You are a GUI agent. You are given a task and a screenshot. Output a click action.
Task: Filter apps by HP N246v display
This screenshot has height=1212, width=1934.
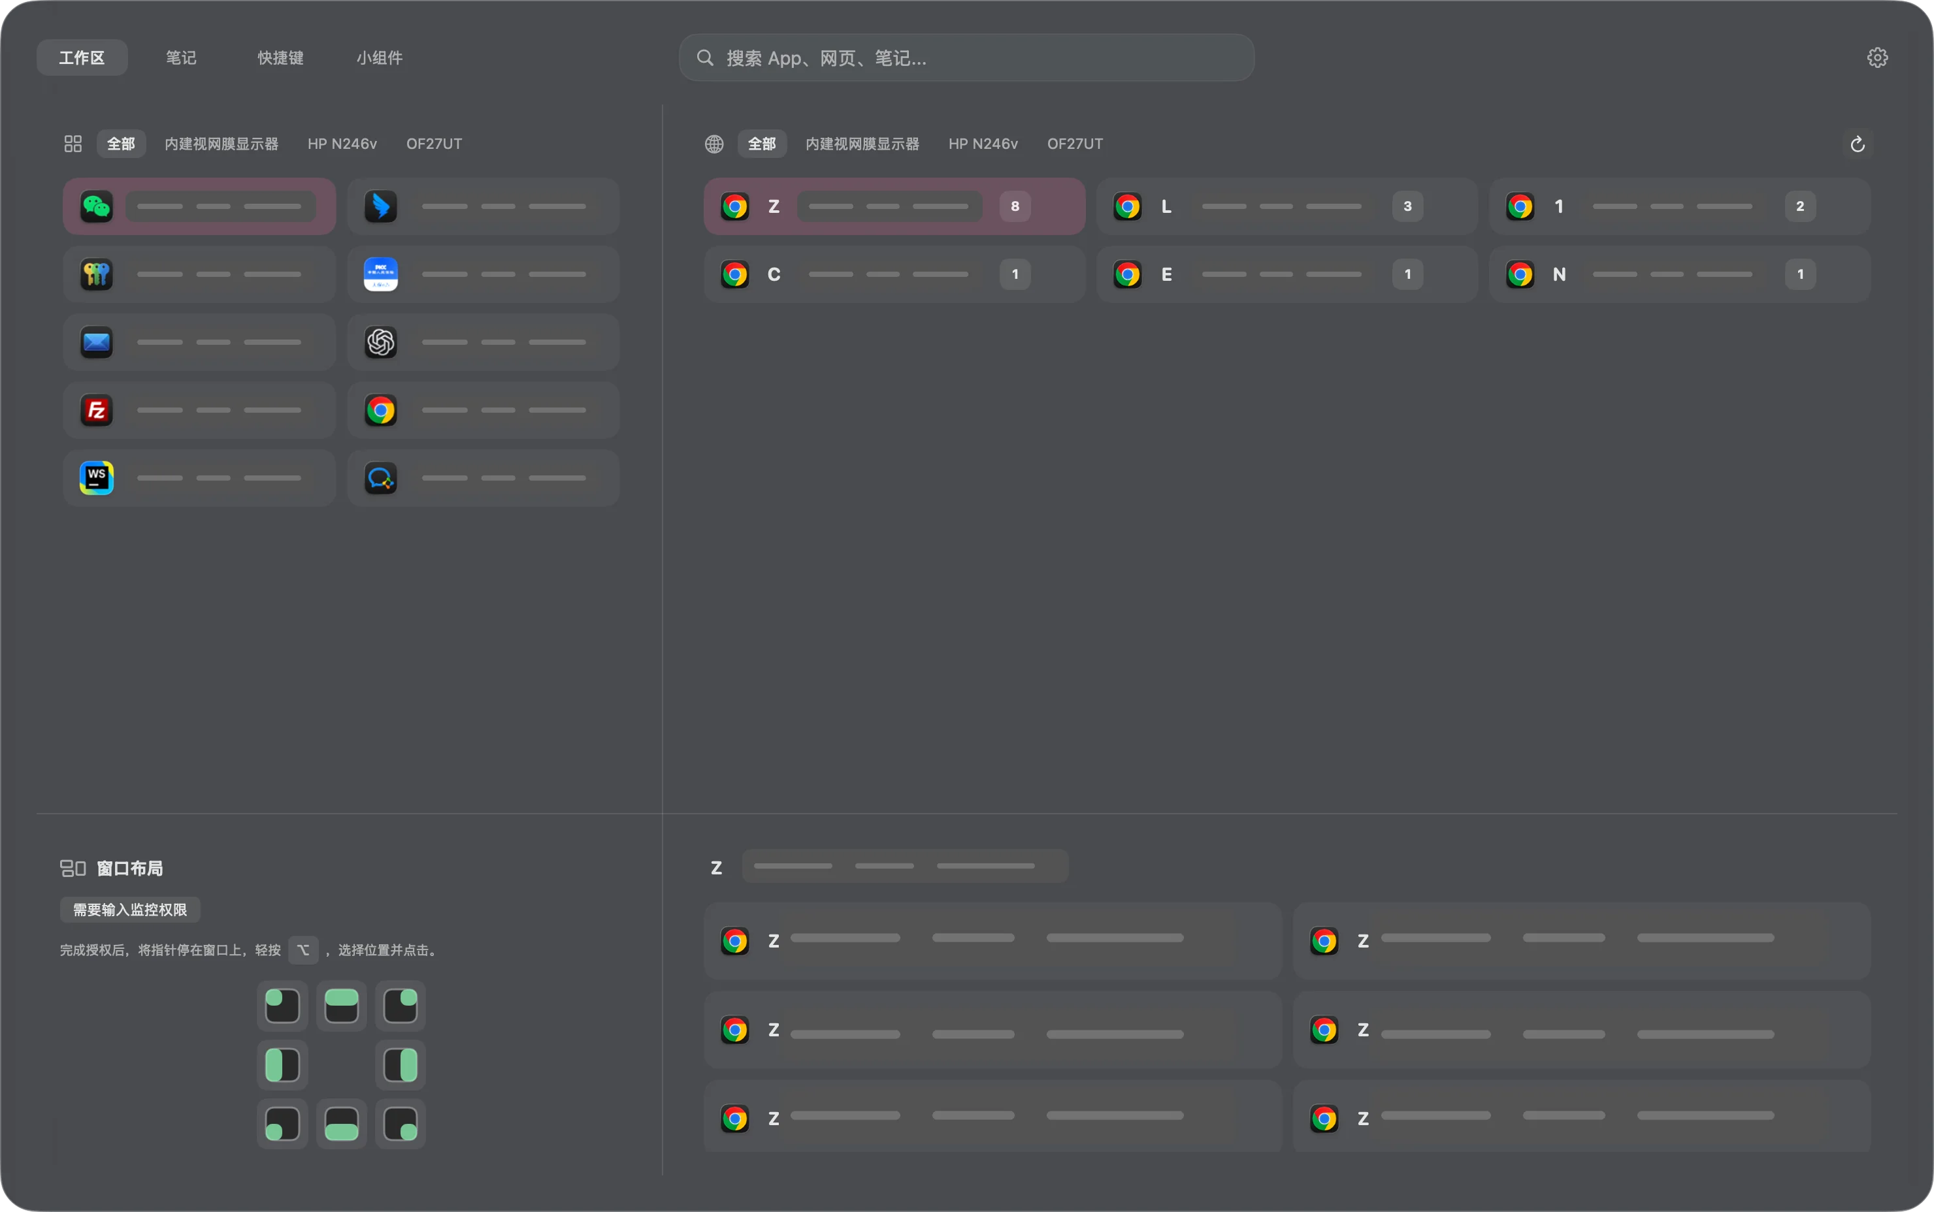342,144
